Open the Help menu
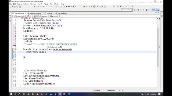The width and height of the screenshot is (172, 96). tap(63, 4)
